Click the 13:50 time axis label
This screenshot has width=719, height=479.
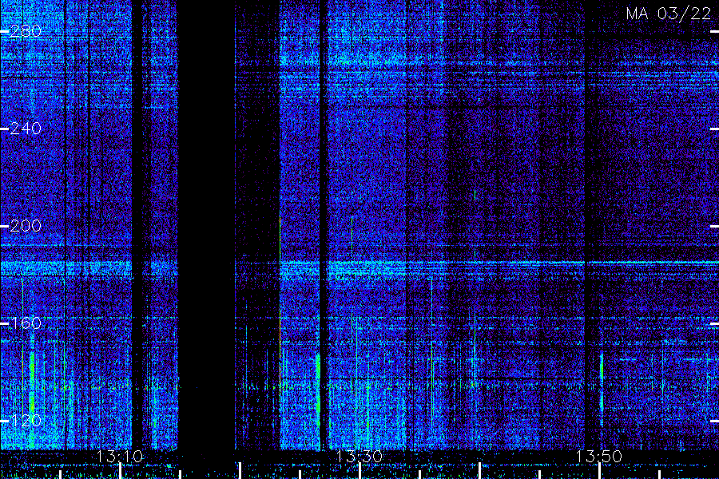coord(598,456)
